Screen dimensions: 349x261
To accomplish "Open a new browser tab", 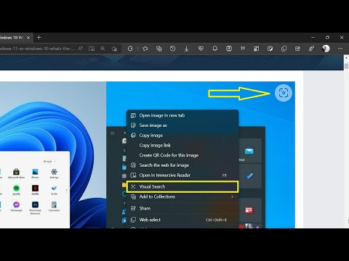I will (39, 38).
